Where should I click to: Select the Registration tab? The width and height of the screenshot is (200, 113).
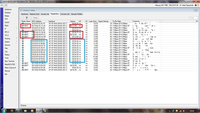click(55, 14)
